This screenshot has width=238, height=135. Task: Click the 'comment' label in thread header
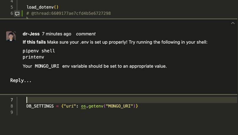point(86,34)
